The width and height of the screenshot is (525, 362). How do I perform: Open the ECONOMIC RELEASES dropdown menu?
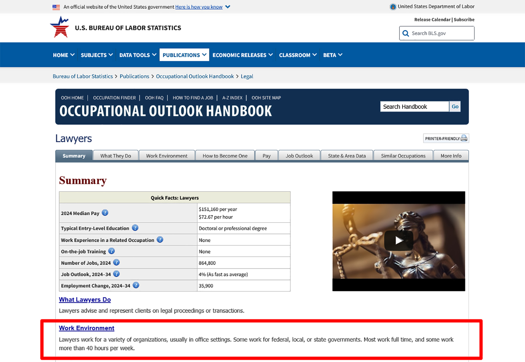[x=242, y=55]
